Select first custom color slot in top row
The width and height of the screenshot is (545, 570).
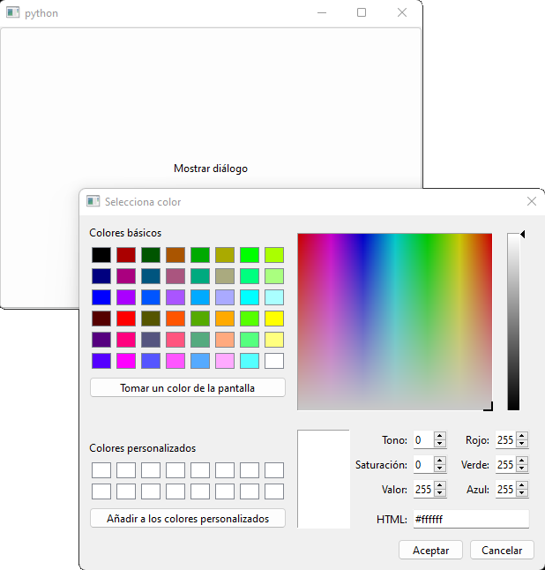pos(101,470)
